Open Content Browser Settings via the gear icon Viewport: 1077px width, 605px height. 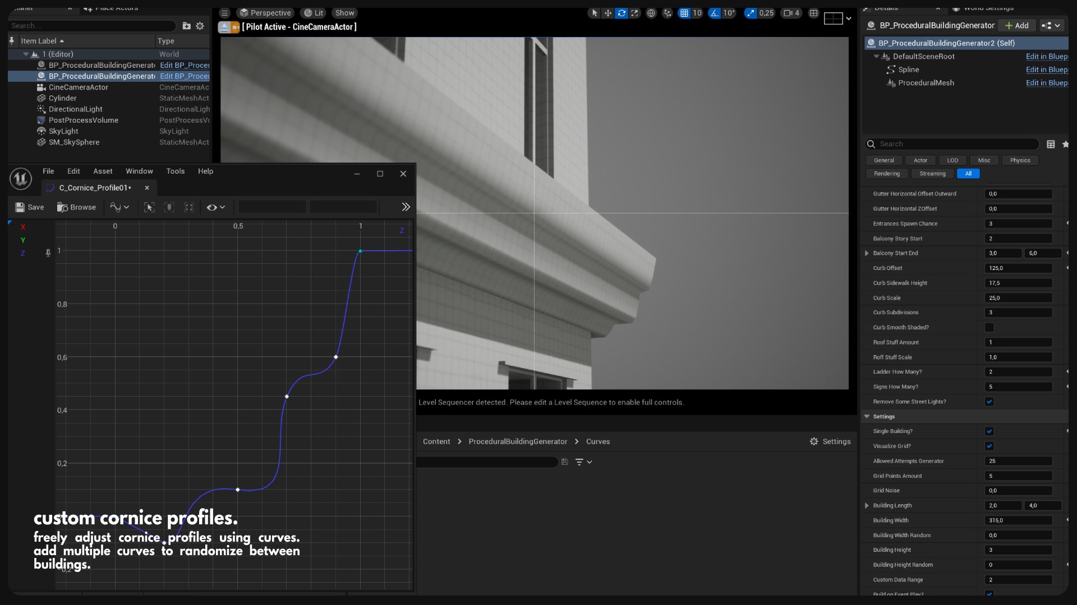pos(813,441)
